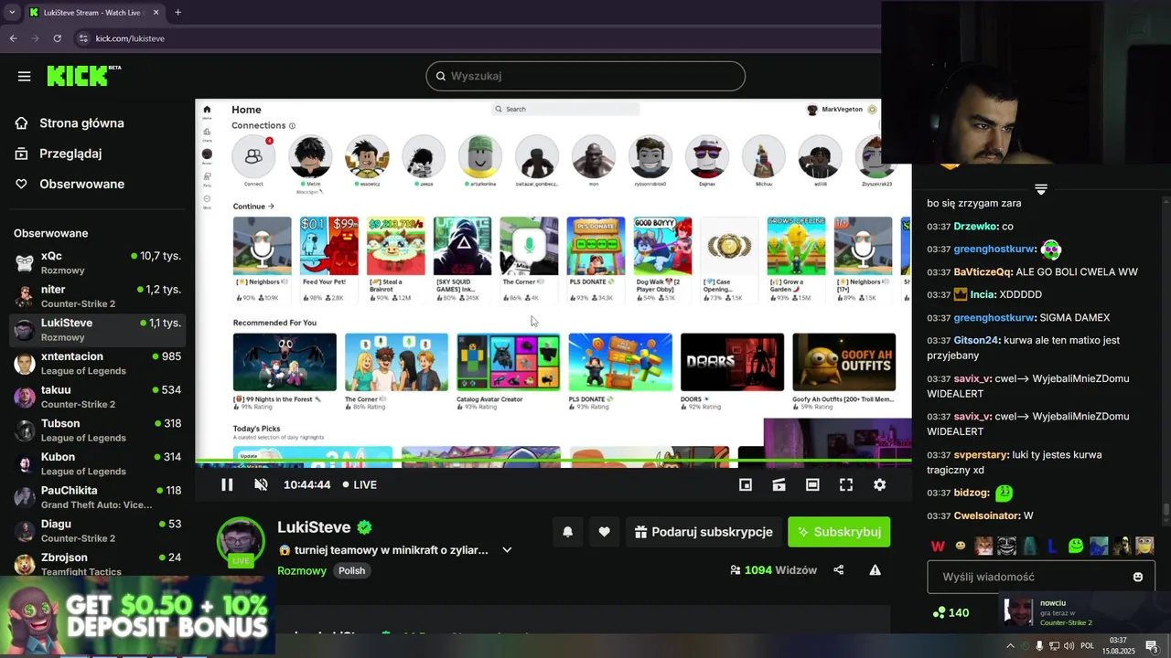
Task: Expand the stream title chevron
Action: (507, 550)
